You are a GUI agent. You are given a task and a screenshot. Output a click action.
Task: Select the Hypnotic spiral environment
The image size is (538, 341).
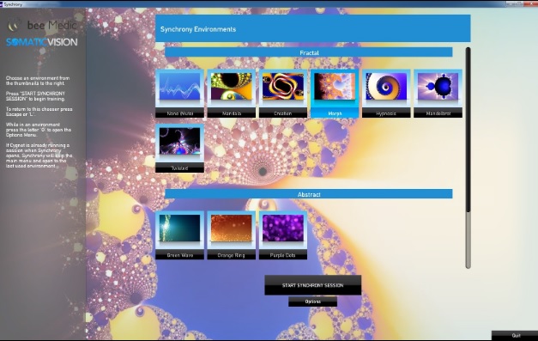pos(386,94)
